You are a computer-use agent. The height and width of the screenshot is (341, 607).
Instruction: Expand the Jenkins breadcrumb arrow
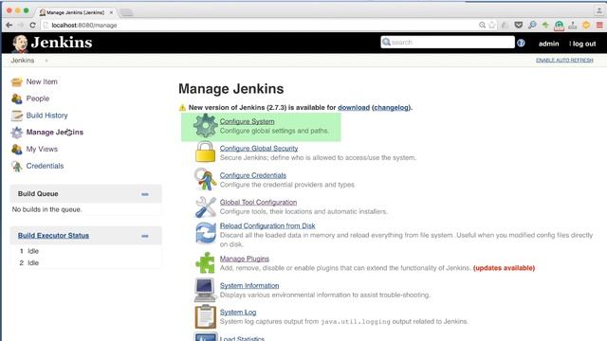click(x=46, y=61)
